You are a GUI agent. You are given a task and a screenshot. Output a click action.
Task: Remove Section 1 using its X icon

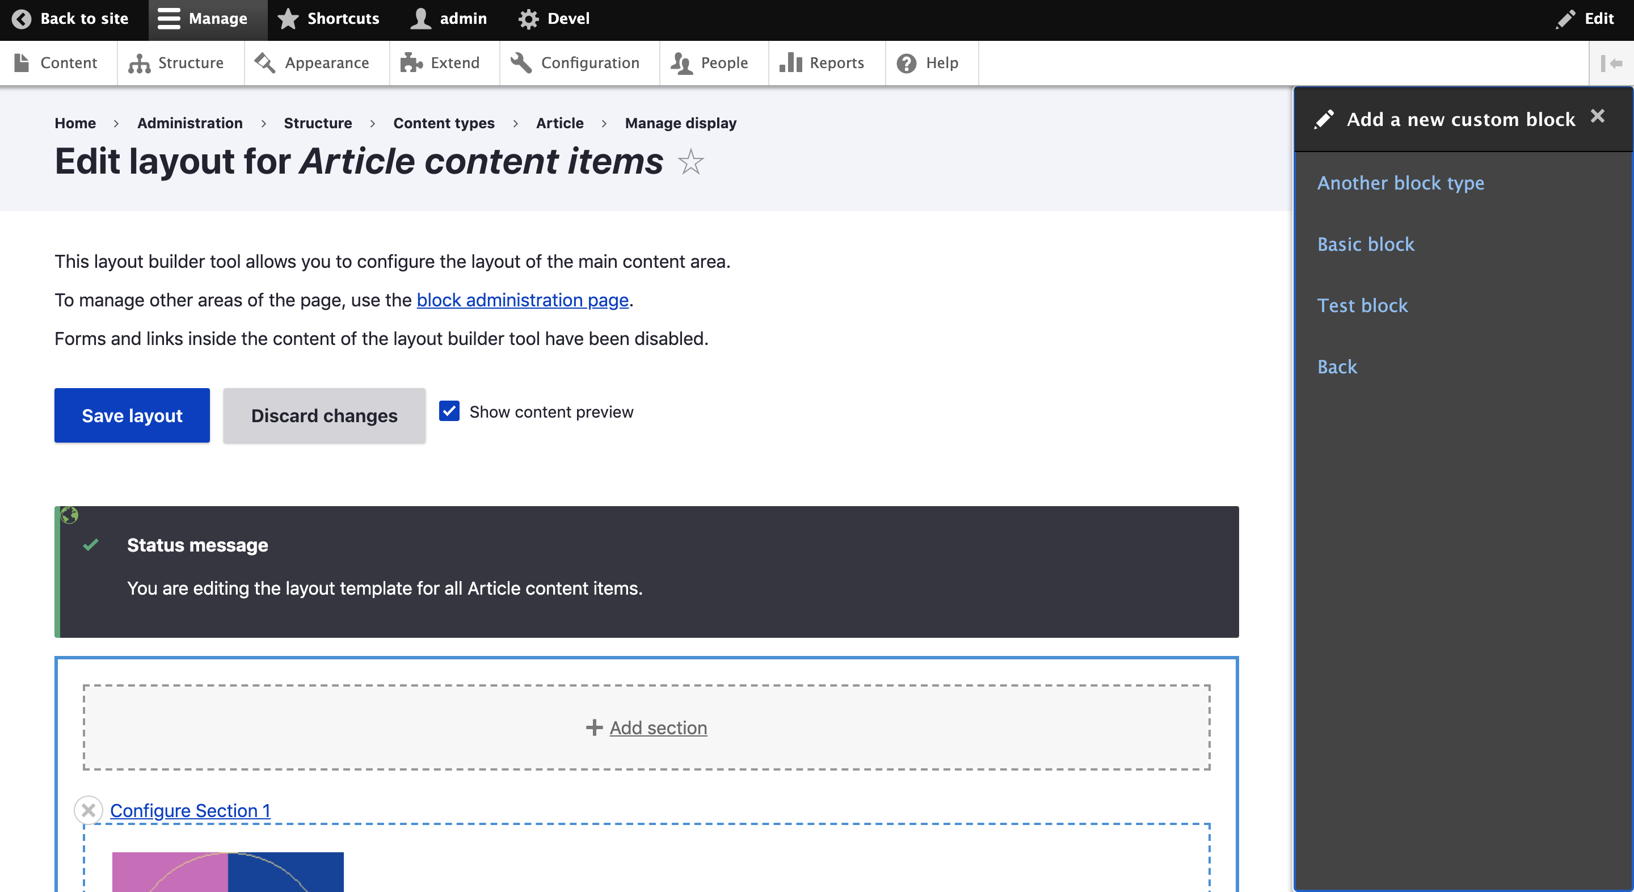tap(88, 810)
